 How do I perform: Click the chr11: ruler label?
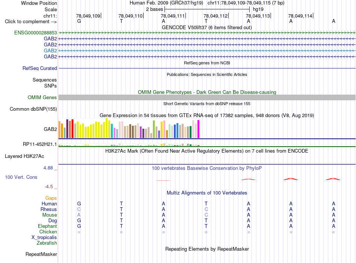click(x=50, y=16)
